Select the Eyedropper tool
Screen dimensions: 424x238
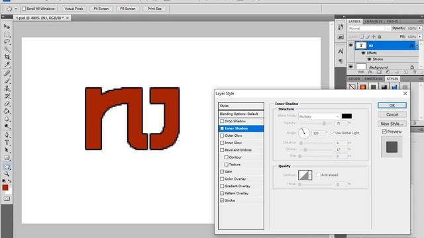[x=7, y=65]
